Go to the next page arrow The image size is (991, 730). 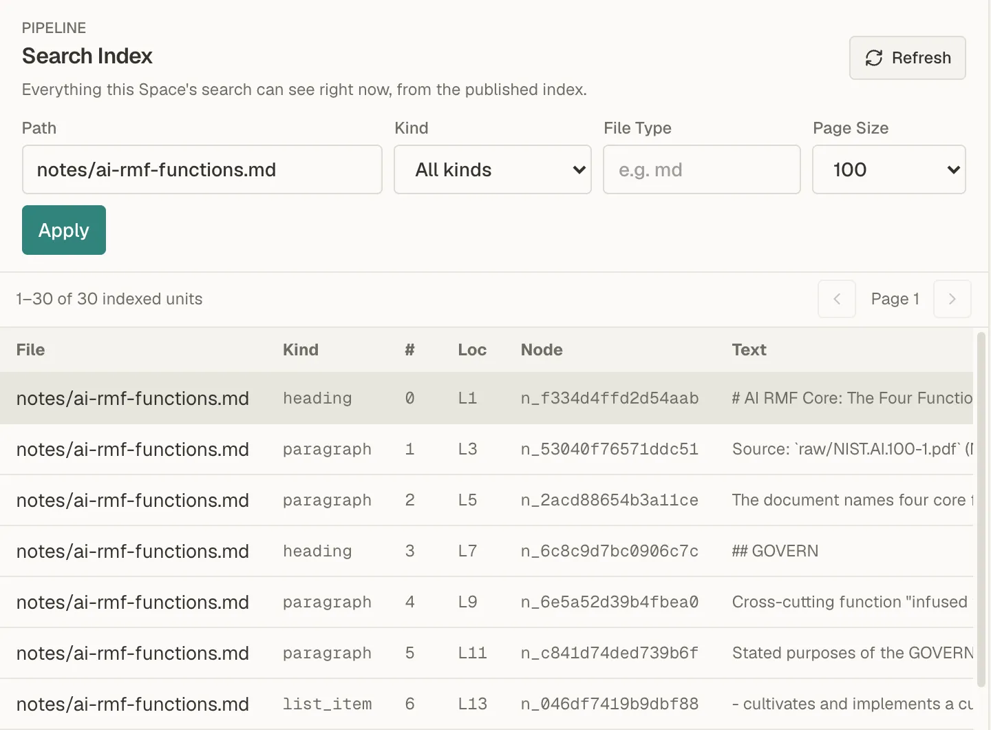(952, 299)
